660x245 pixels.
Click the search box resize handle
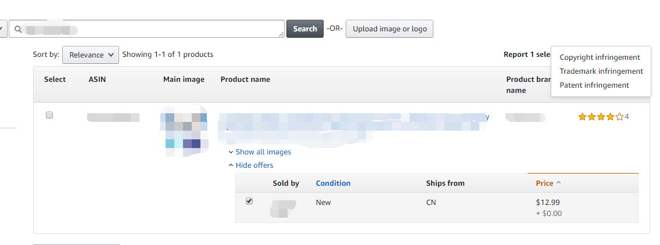click(x=282, y=35)
